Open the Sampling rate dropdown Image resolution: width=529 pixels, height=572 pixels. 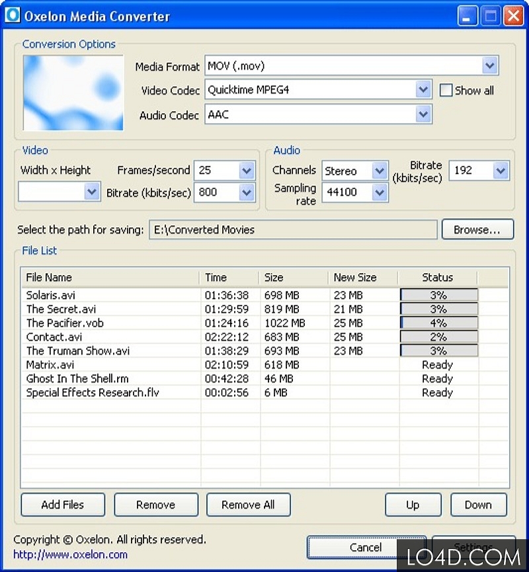click(x=380, y=192)
